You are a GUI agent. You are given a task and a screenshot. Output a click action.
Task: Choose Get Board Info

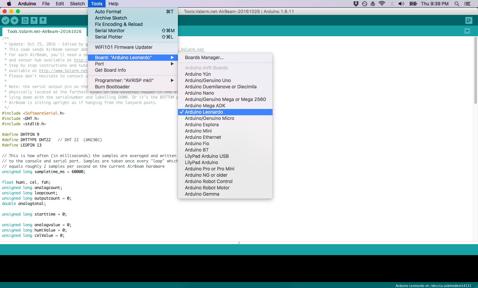point(133,70)
